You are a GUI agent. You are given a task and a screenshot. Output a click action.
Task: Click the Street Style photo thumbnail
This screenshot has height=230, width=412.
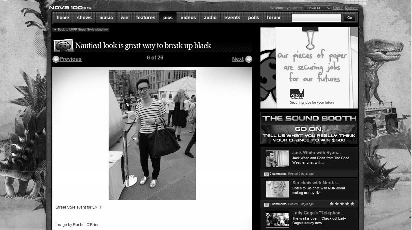[152, 135]
